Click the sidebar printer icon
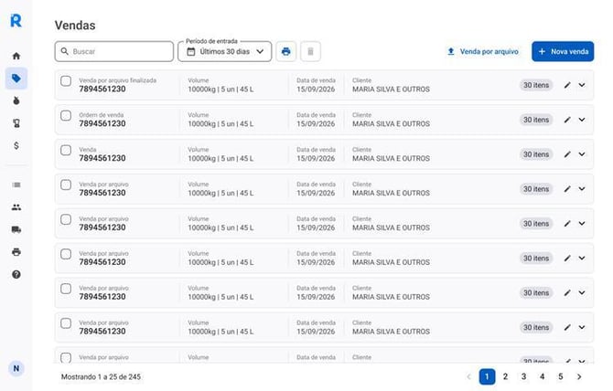 tap(16, 252)
